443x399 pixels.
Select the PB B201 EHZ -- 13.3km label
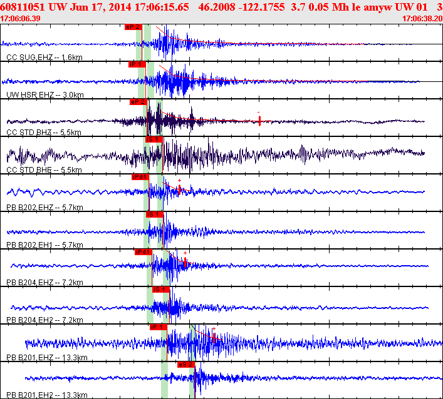(47, 358)
